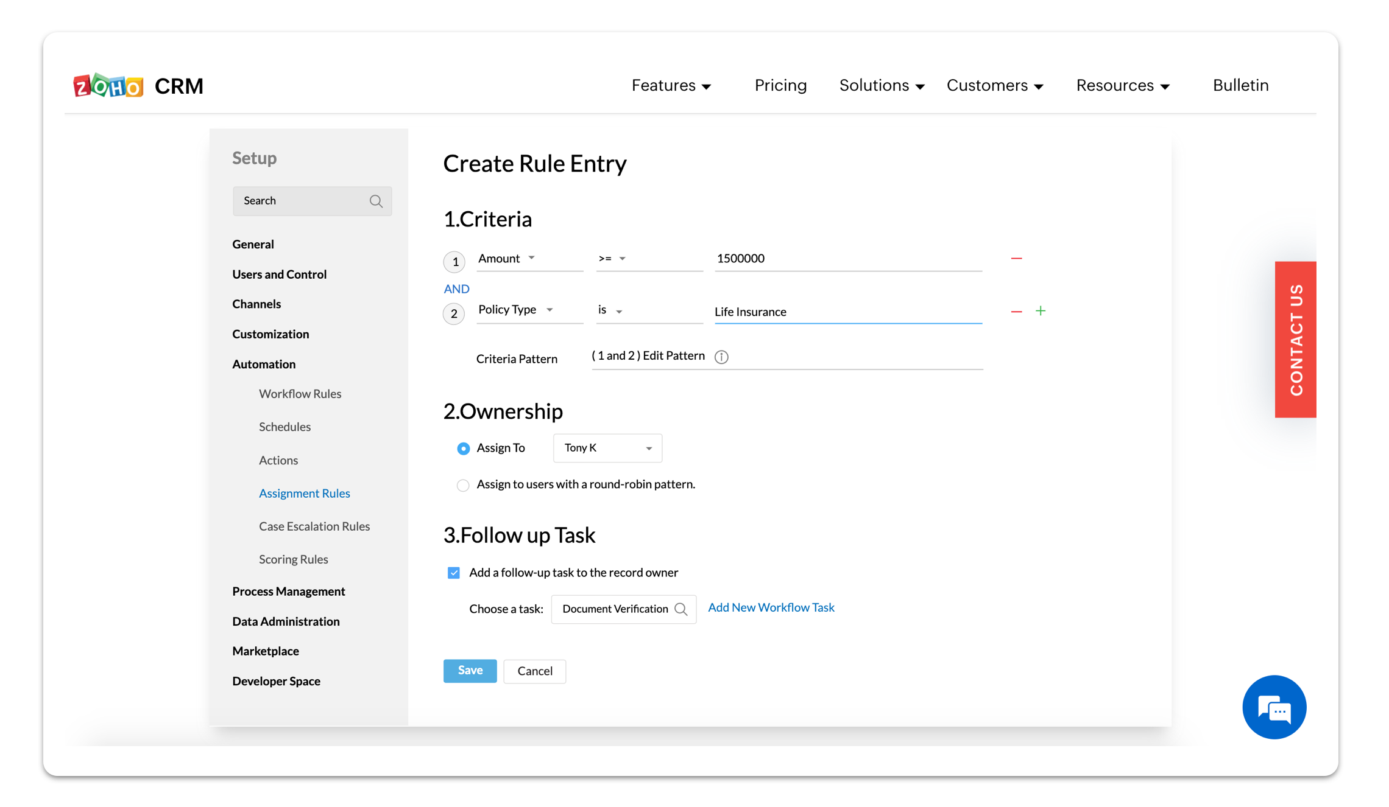Open Marketplace section
This screenshot has height=807, width=1389.
(x=266, y=651)
